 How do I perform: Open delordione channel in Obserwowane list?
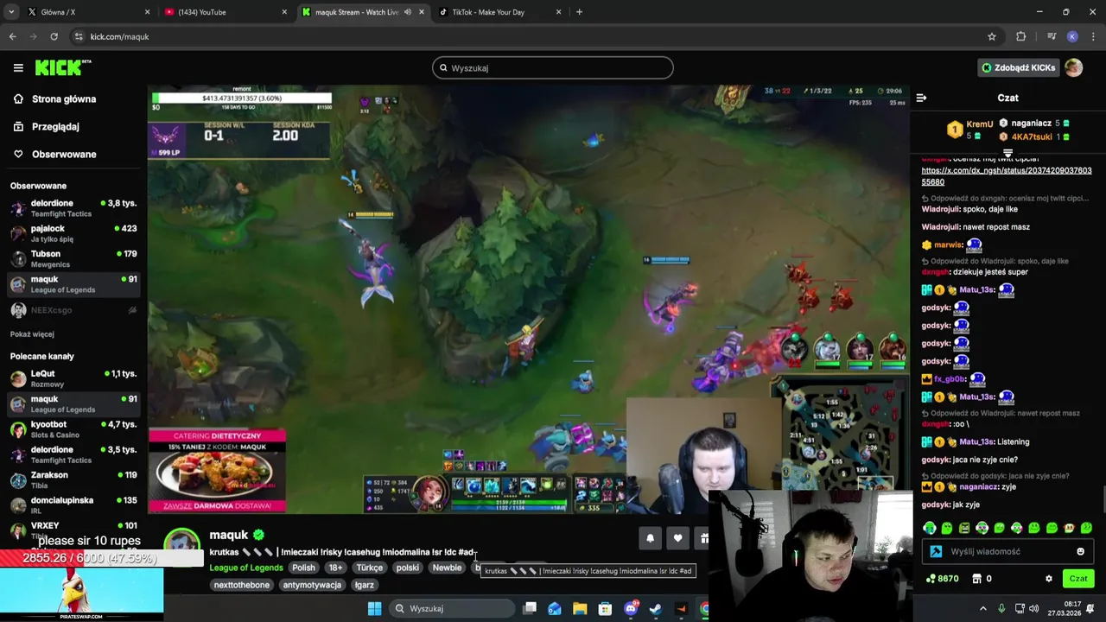[x=73, y=208]
